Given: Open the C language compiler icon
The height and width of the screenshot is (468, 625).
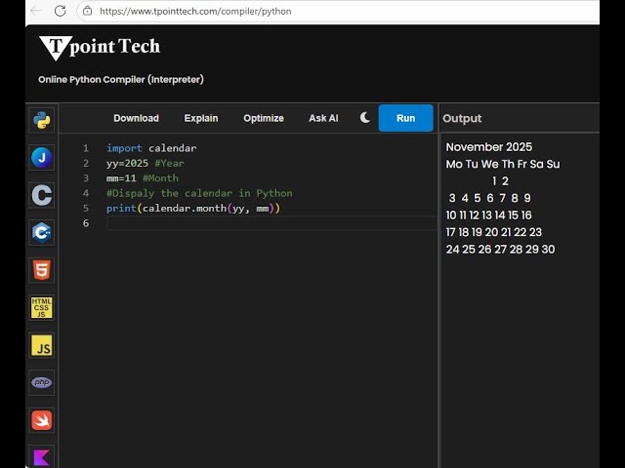Looking at the screenshot, I should coord(42,195).
